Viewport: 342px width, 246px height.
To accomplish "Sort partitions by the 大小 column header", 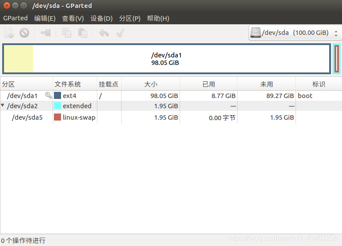I will [x=150, y=84].
